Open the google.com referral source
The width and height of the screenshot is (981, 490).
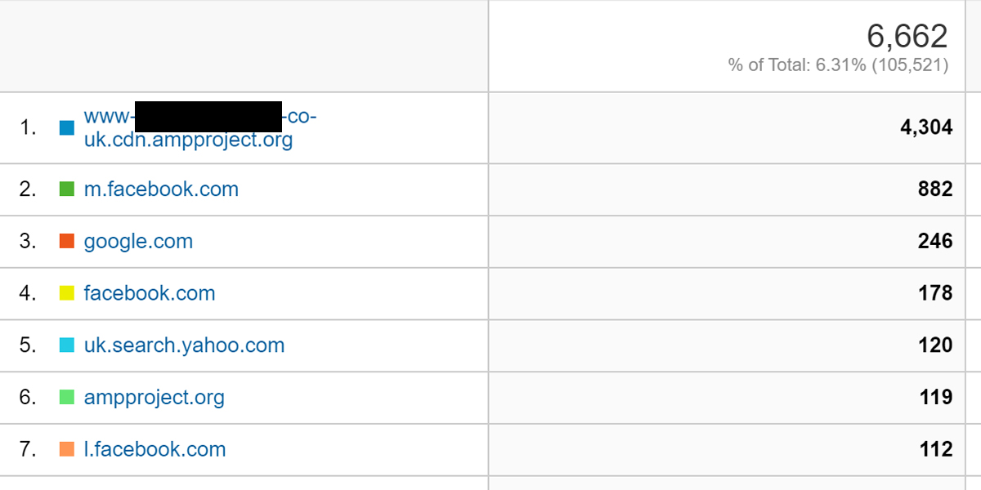tap(138, 242)
